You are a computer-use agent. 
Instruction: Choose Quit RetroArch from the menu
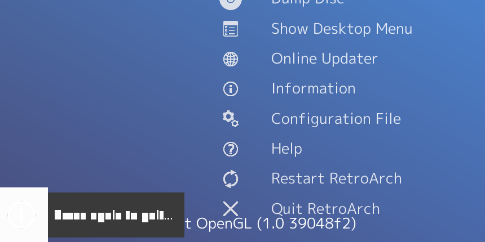click(325, 209)
